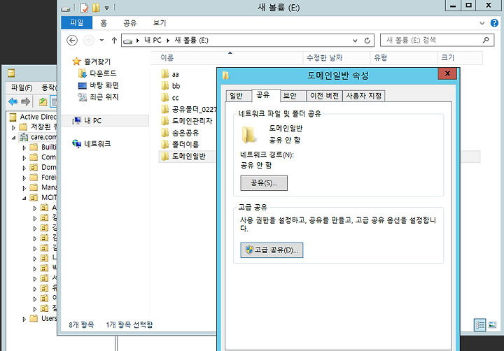Select the cc folder
The height and width of the screenshot is (351, 504).
tap(169, 98)
